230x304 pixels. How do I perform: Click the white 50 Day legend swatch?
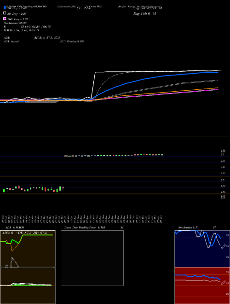pos(5,13)
